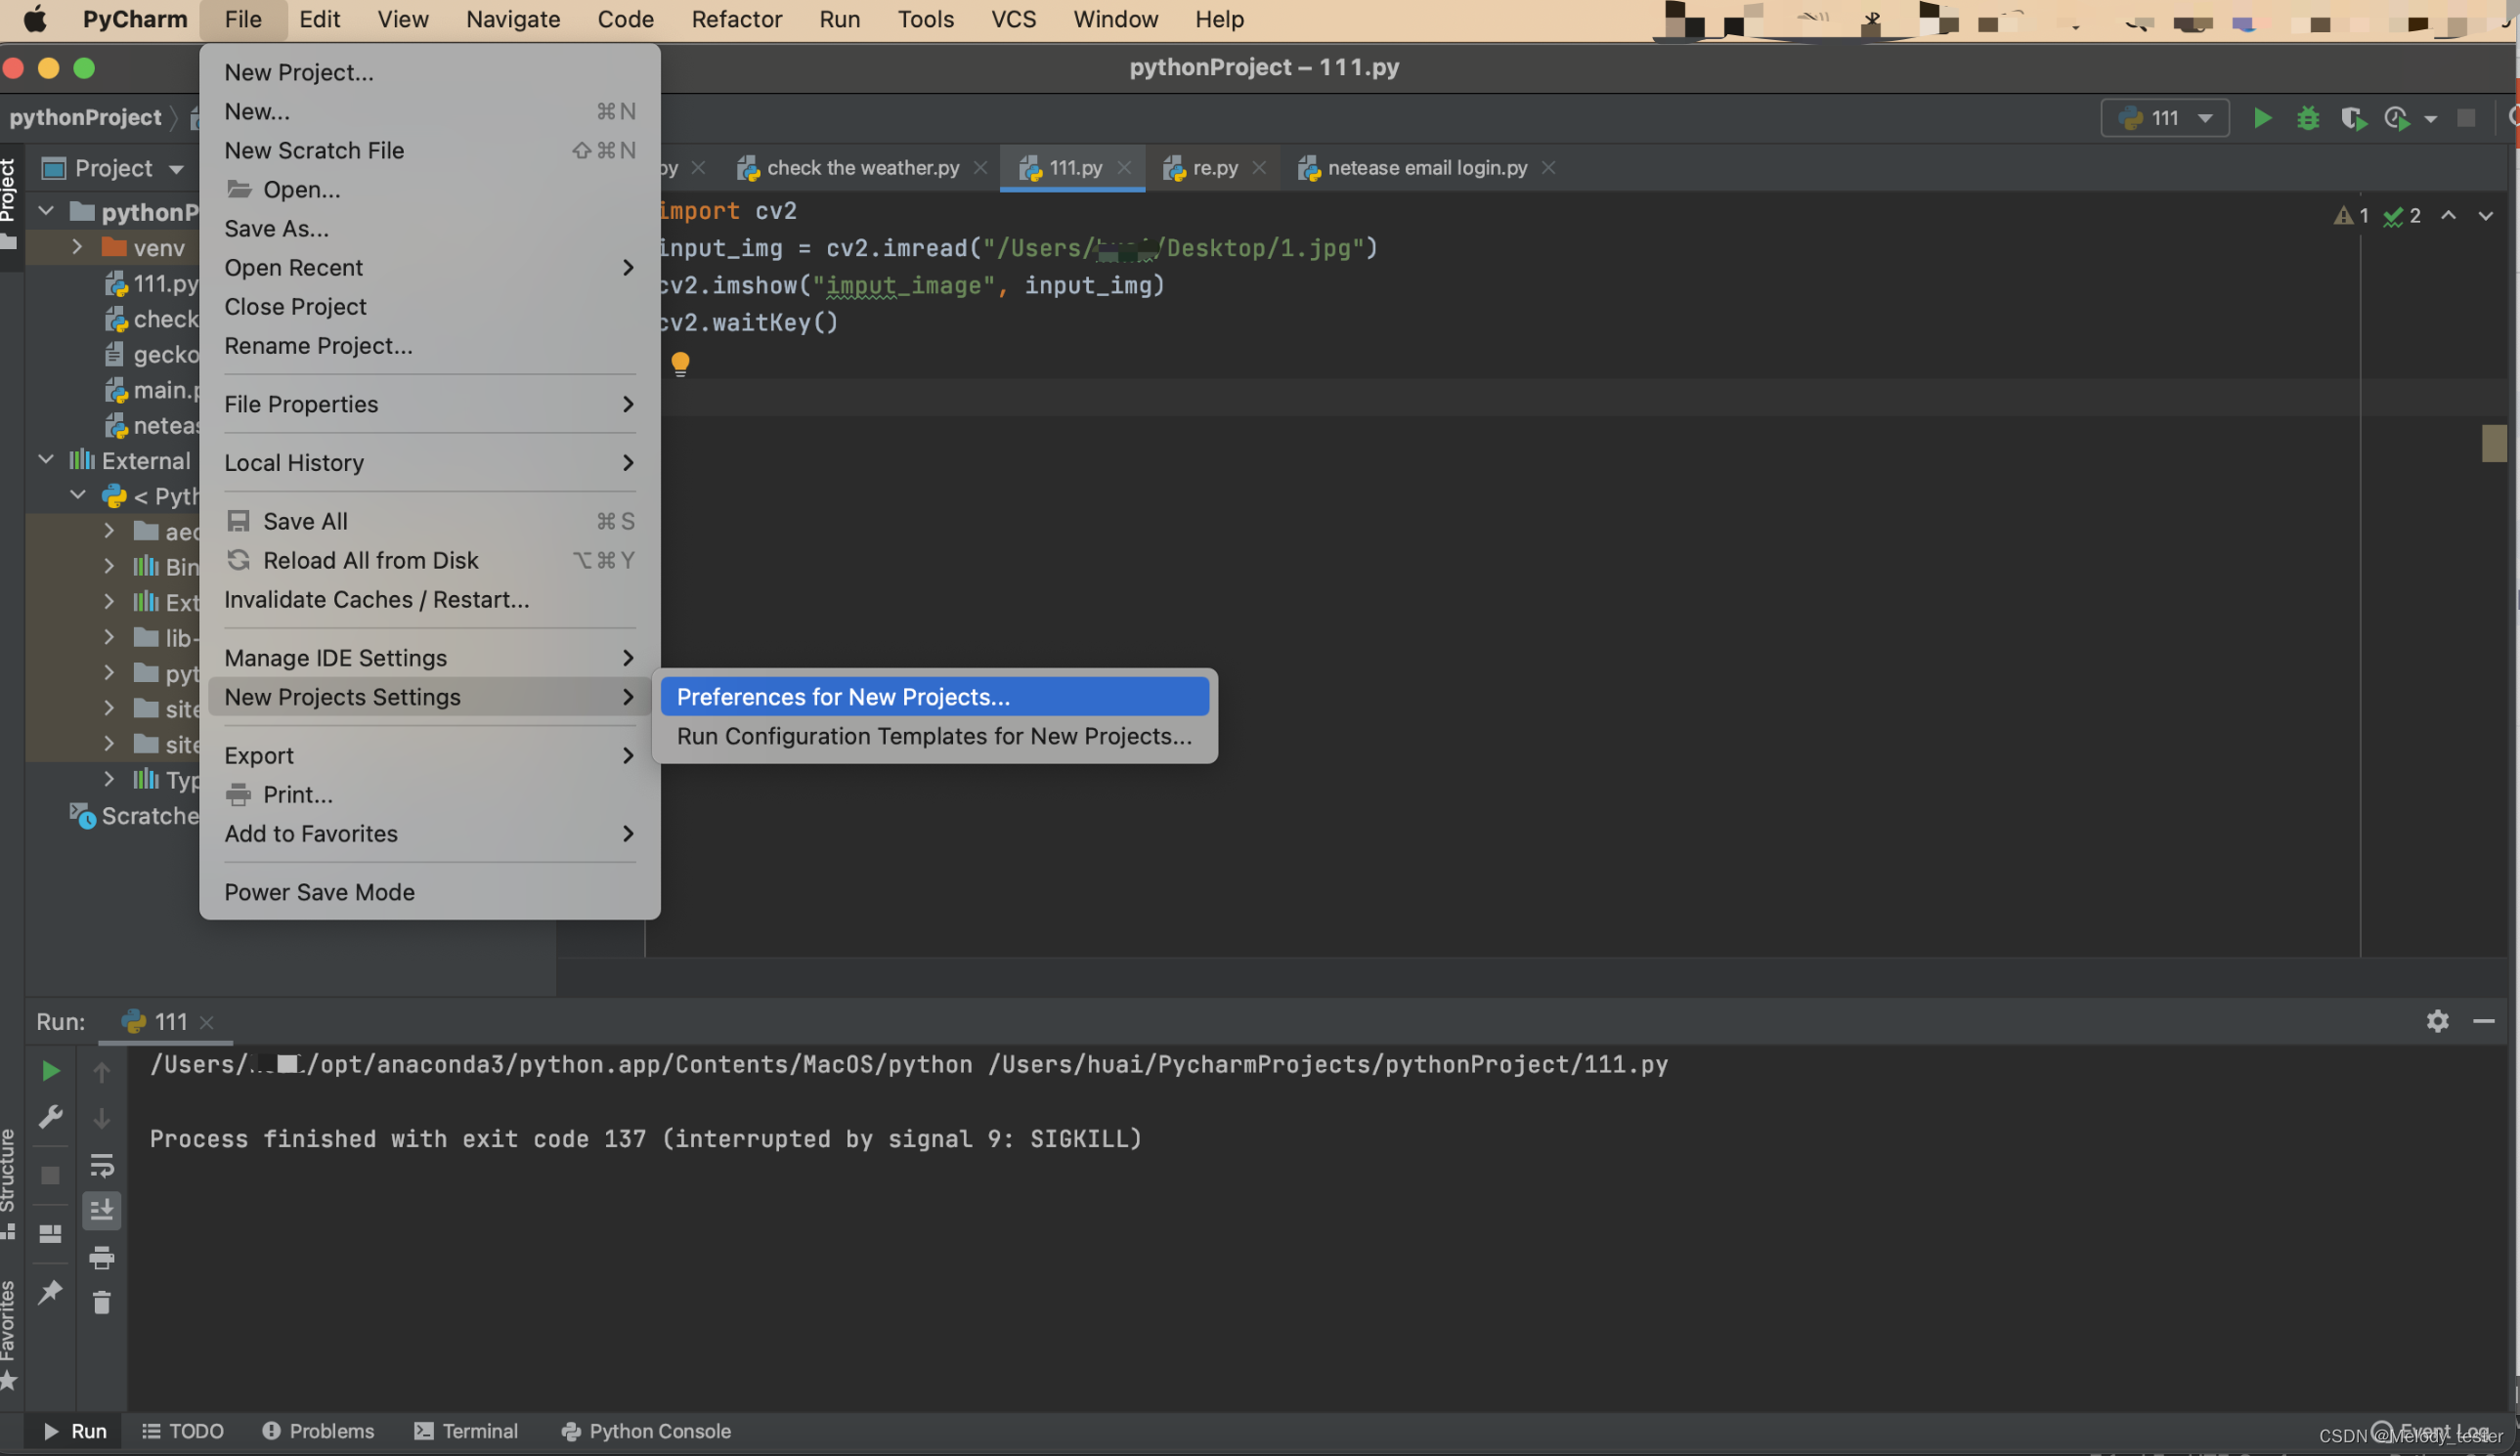Click the re.py editor tab
Image resolution: width=2520 pixels, height=1456 pixels.
[x=1215, y=168]
